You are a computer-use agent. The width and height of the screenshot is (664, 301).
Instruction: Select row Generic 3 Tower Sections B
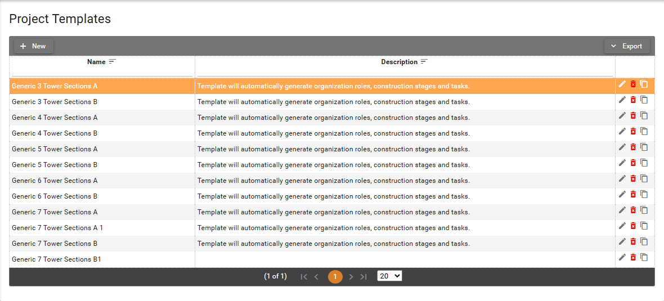pos(332,102)
